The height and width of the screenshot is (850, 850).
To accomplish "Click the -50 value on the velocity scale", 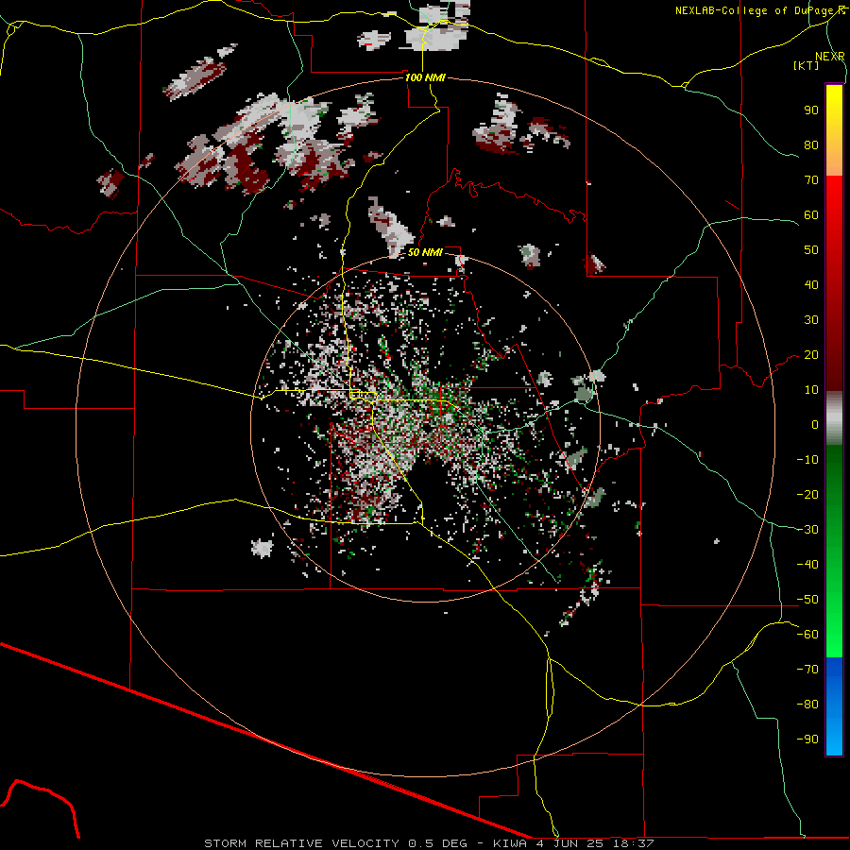I will (x=807, y=600).
